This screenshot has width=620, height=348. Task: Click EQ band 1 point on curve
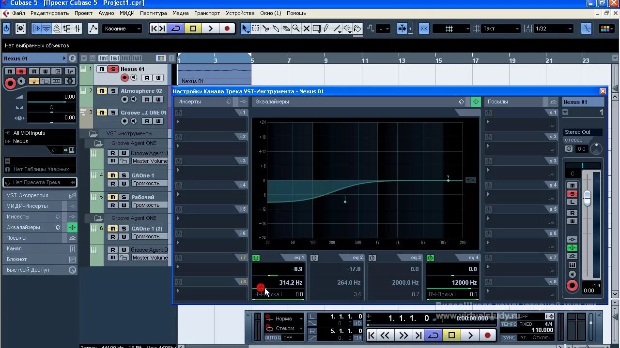click(x=345, y=201)
